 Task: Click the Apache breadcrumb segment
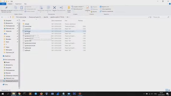pos(46,17)
